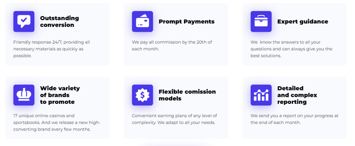Open the Wide variety of brands title
This screenshot has width=355, height=146.
pyautogui.click(x=60, y=95)
